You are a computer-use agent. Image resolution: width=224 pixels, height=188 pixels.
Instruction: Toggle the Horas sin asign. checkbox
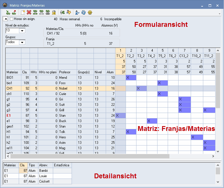coord(11,19)
